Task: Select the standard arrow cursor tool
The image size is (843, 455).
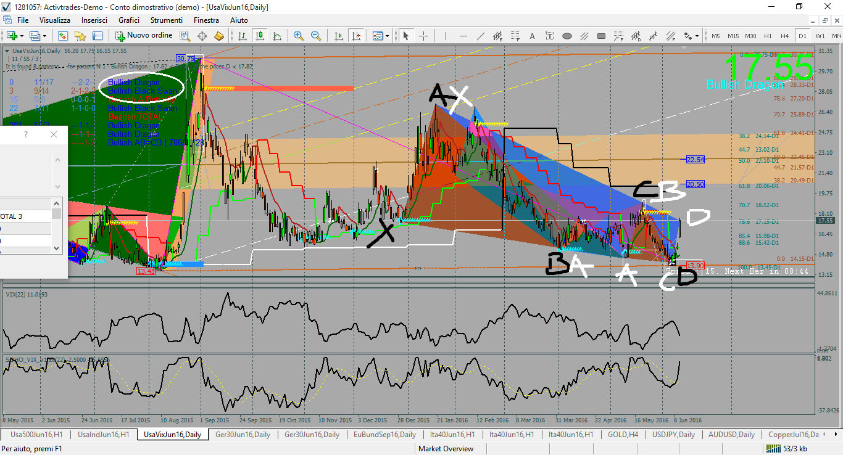Action: [x=406, y=36]
